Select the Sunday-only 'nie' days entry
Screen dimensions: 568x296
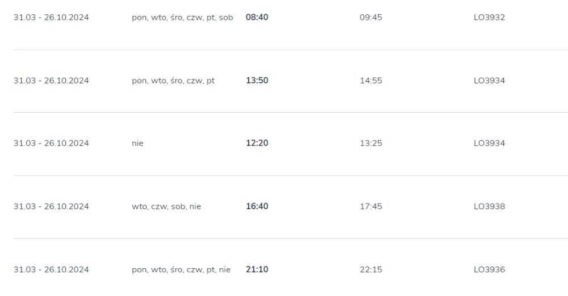(137, 143)
